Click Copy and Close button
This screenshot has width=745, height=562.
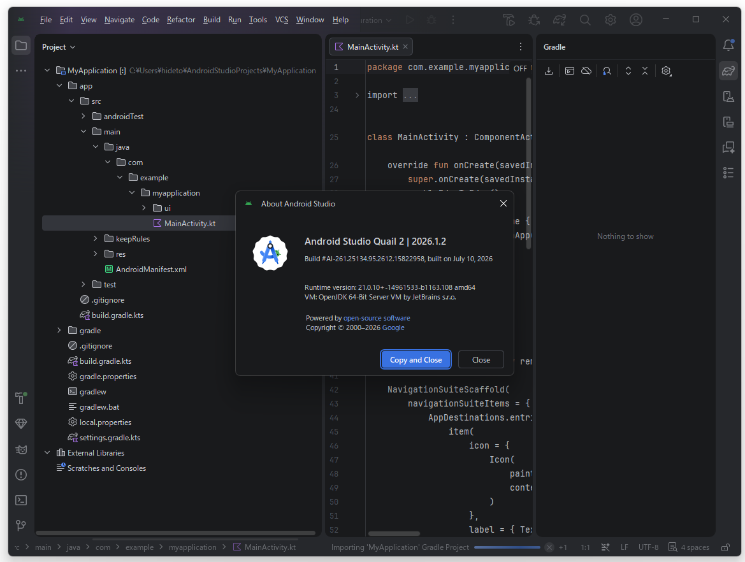tap(416, 359)
